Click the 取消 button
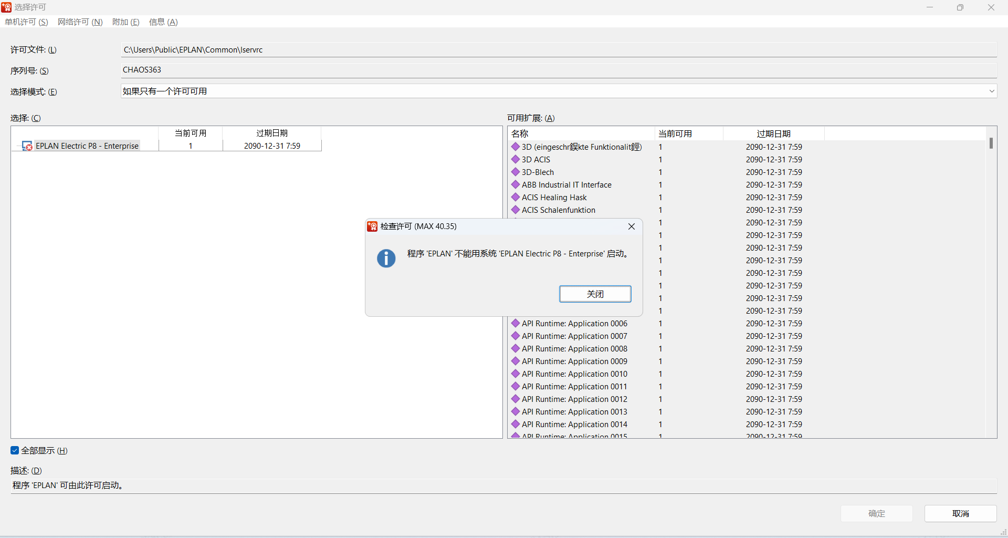Viewport: 1008px width, 538px height. pos(960,513)
